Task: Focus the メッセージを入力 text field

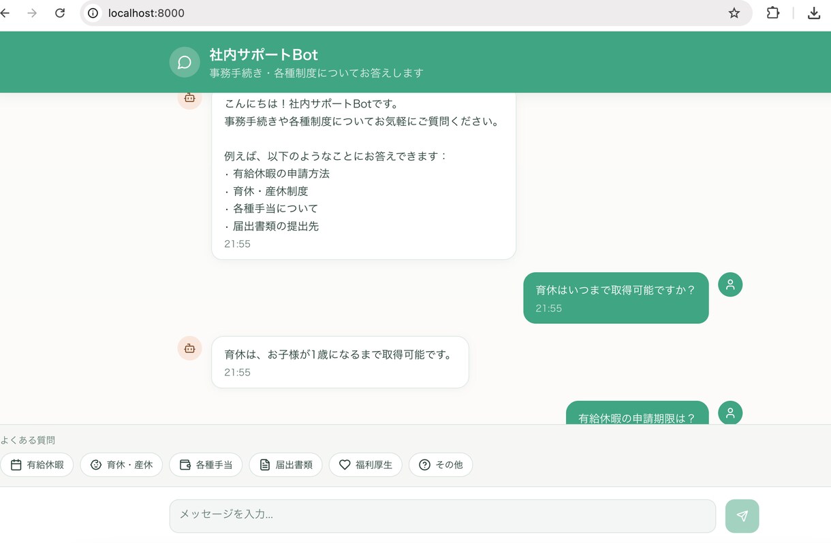Action: [443, 516]
